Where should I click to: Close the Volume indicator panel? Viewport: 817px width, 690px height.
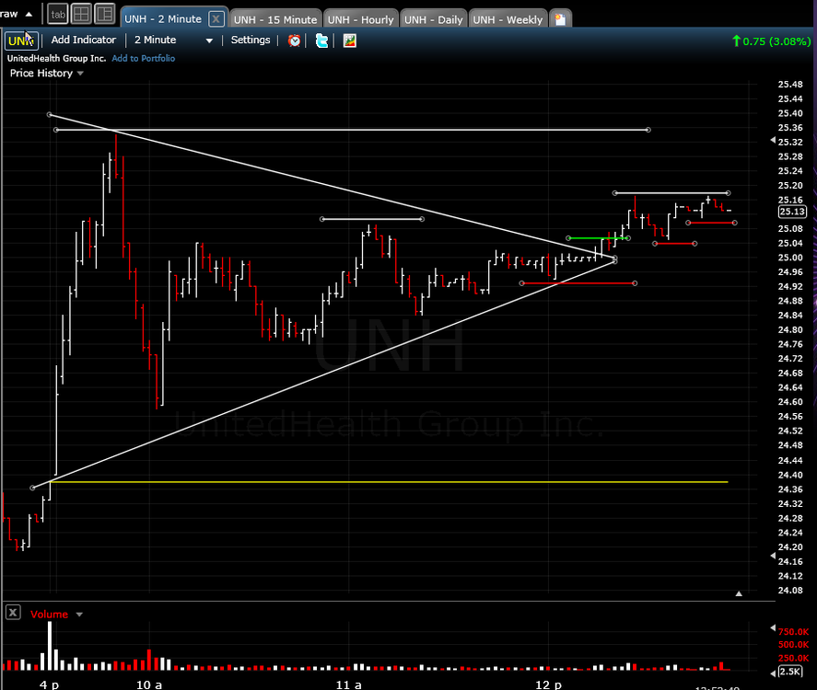coord(13,613)
